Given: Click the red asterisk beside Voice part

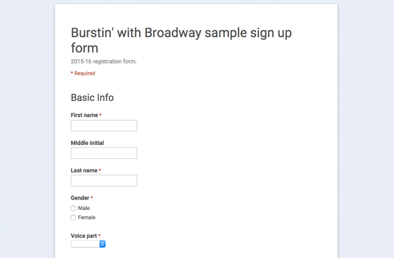Looking at the screenshot, I should [x=99, y=235].
